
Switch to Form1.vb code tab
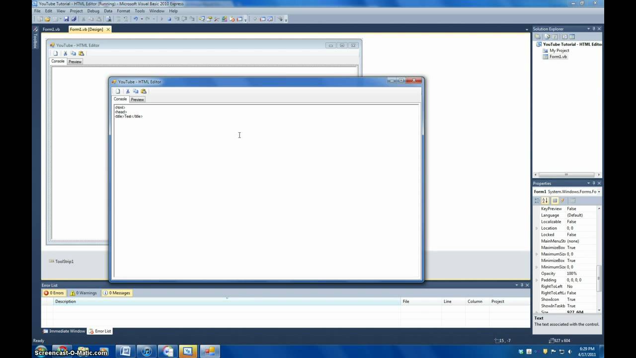click(51, 29)
